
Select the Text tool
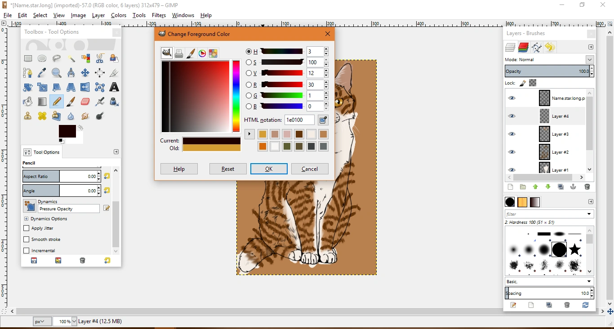click(x=114, y=87)
